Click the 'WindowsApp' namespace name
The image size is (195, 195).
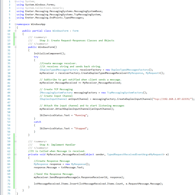pyautogui.click(x=38, y=24)
